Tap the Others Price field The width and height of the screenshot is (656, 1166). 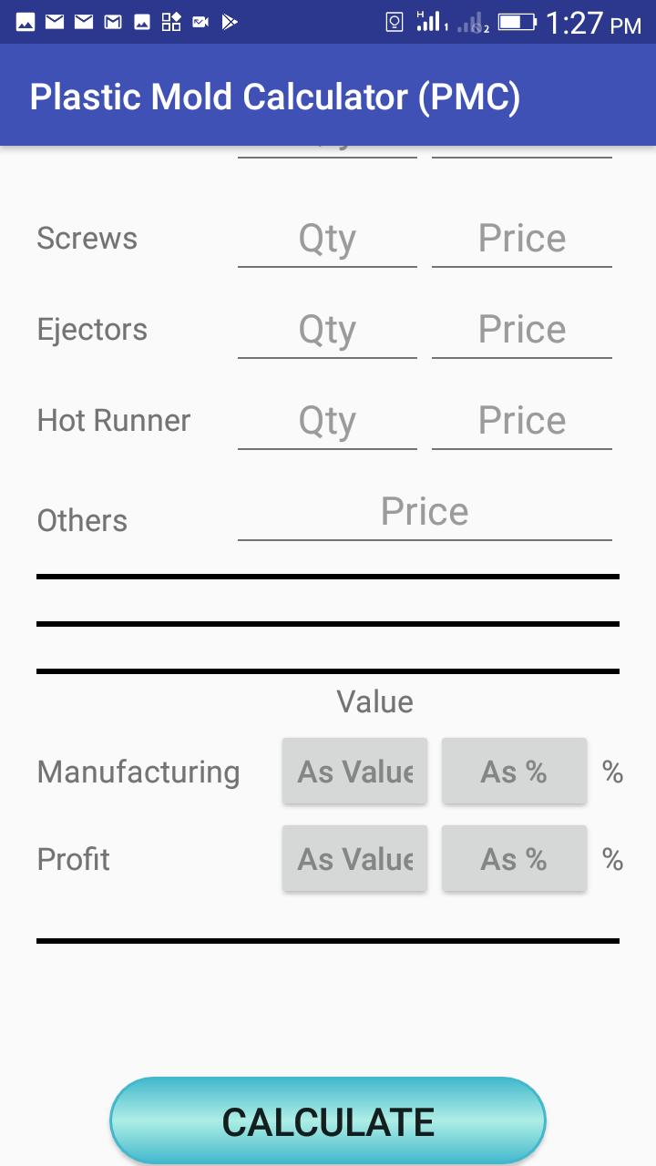click(x=425, y=513)
